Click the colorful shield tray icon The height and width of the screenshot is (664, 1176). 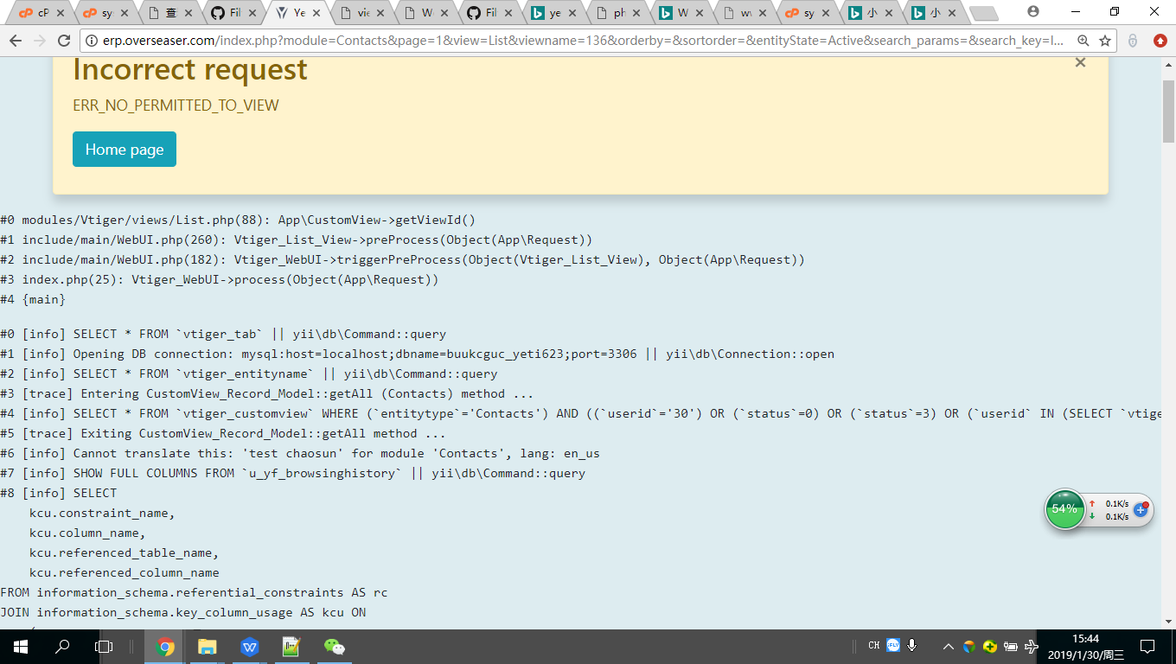point(968,646)
